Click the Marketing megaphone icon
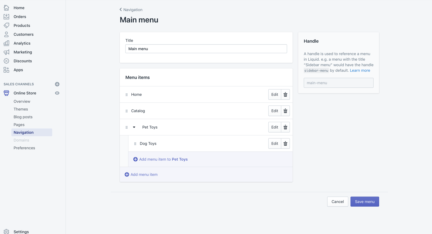 [x=6, y=52]
